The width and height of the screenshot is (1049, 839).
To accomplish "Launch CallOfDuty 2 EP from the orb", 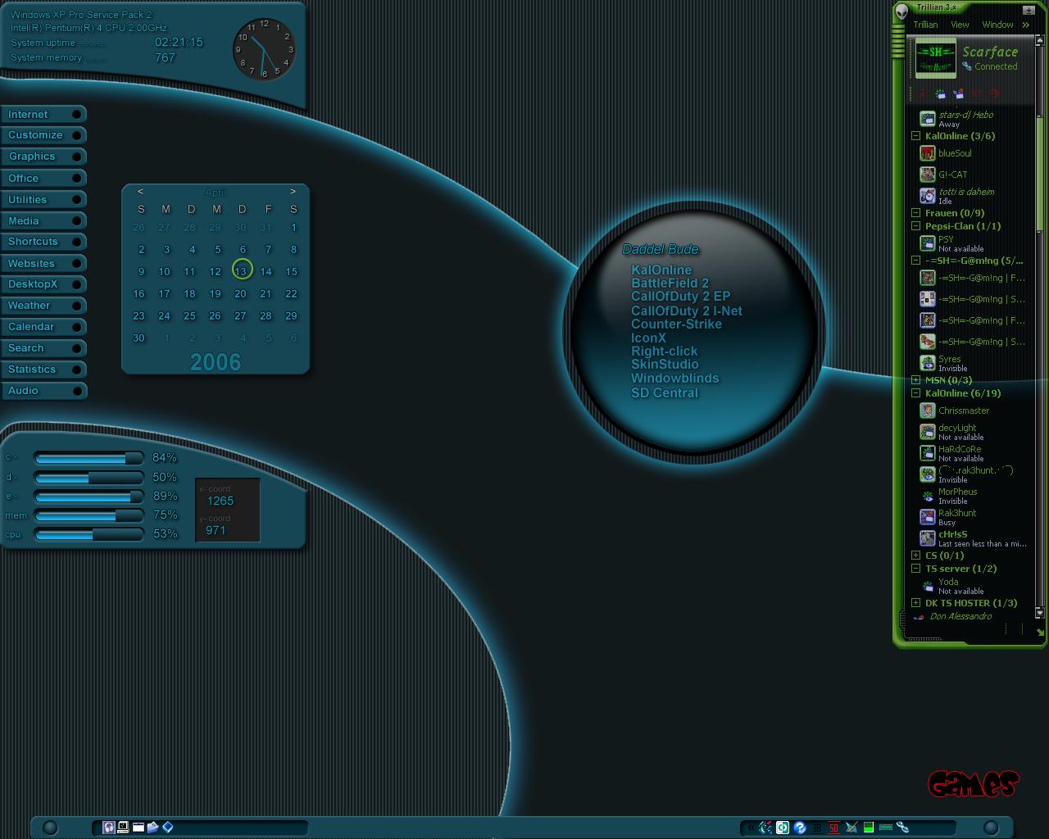I will (x=680, y=297).
